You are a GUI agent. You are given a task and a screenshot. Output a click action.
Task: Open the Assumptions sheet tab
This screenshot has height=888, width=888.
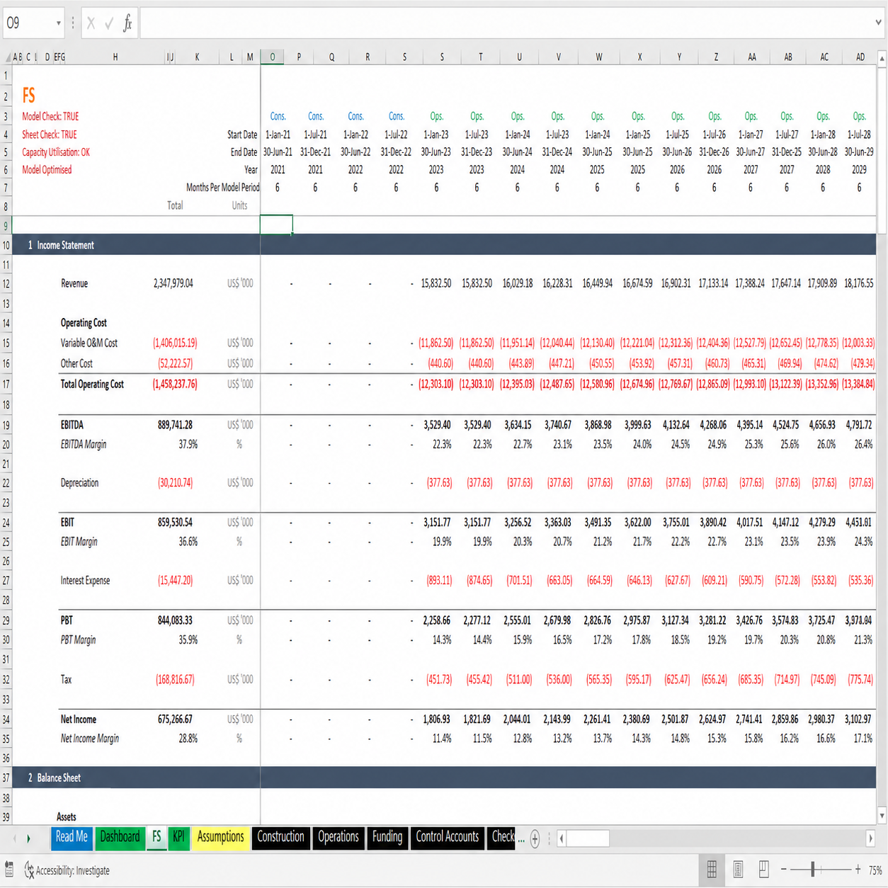click(x=220, y=837)
